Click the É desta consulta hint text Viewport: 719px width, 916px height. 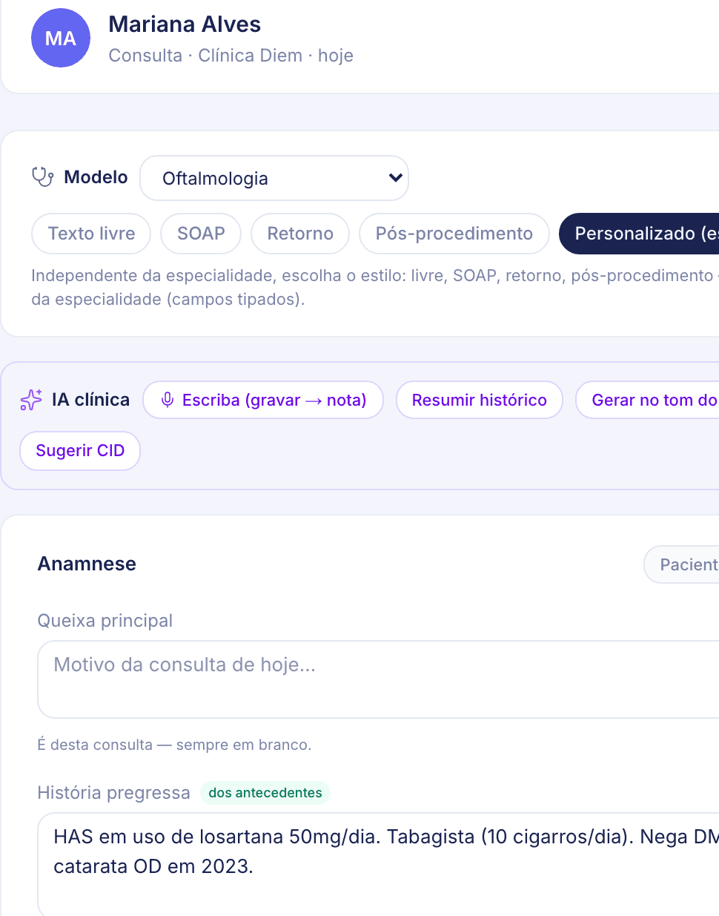coord(174,745)
